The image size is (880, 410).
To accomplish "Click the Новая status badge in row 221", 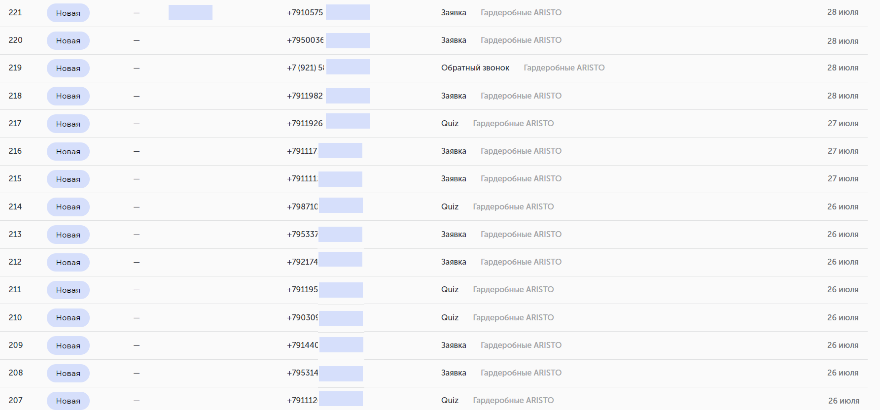I will (x=68, y=13).
